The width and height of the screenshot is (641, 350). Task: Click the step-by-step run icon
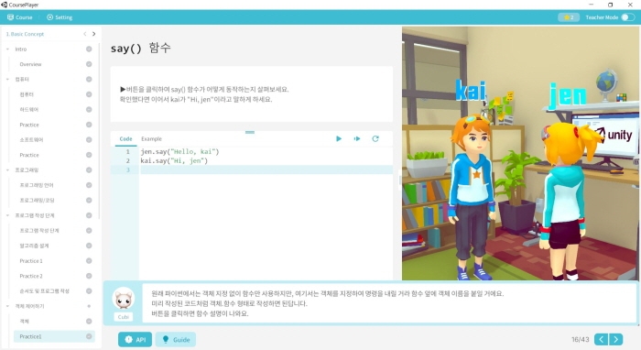(x=357, y=138)
